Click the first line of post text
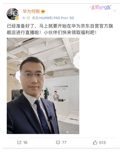130x153 pixels. click(x=60, y=26)
